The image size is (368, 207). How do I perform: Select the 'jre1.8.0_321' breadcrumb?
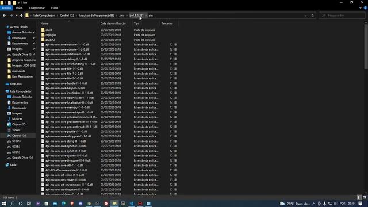click(136, 16)
